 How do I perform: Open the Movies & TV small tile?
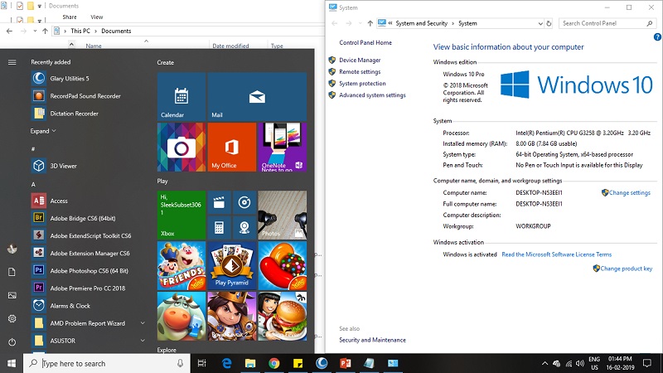point(219,202)
